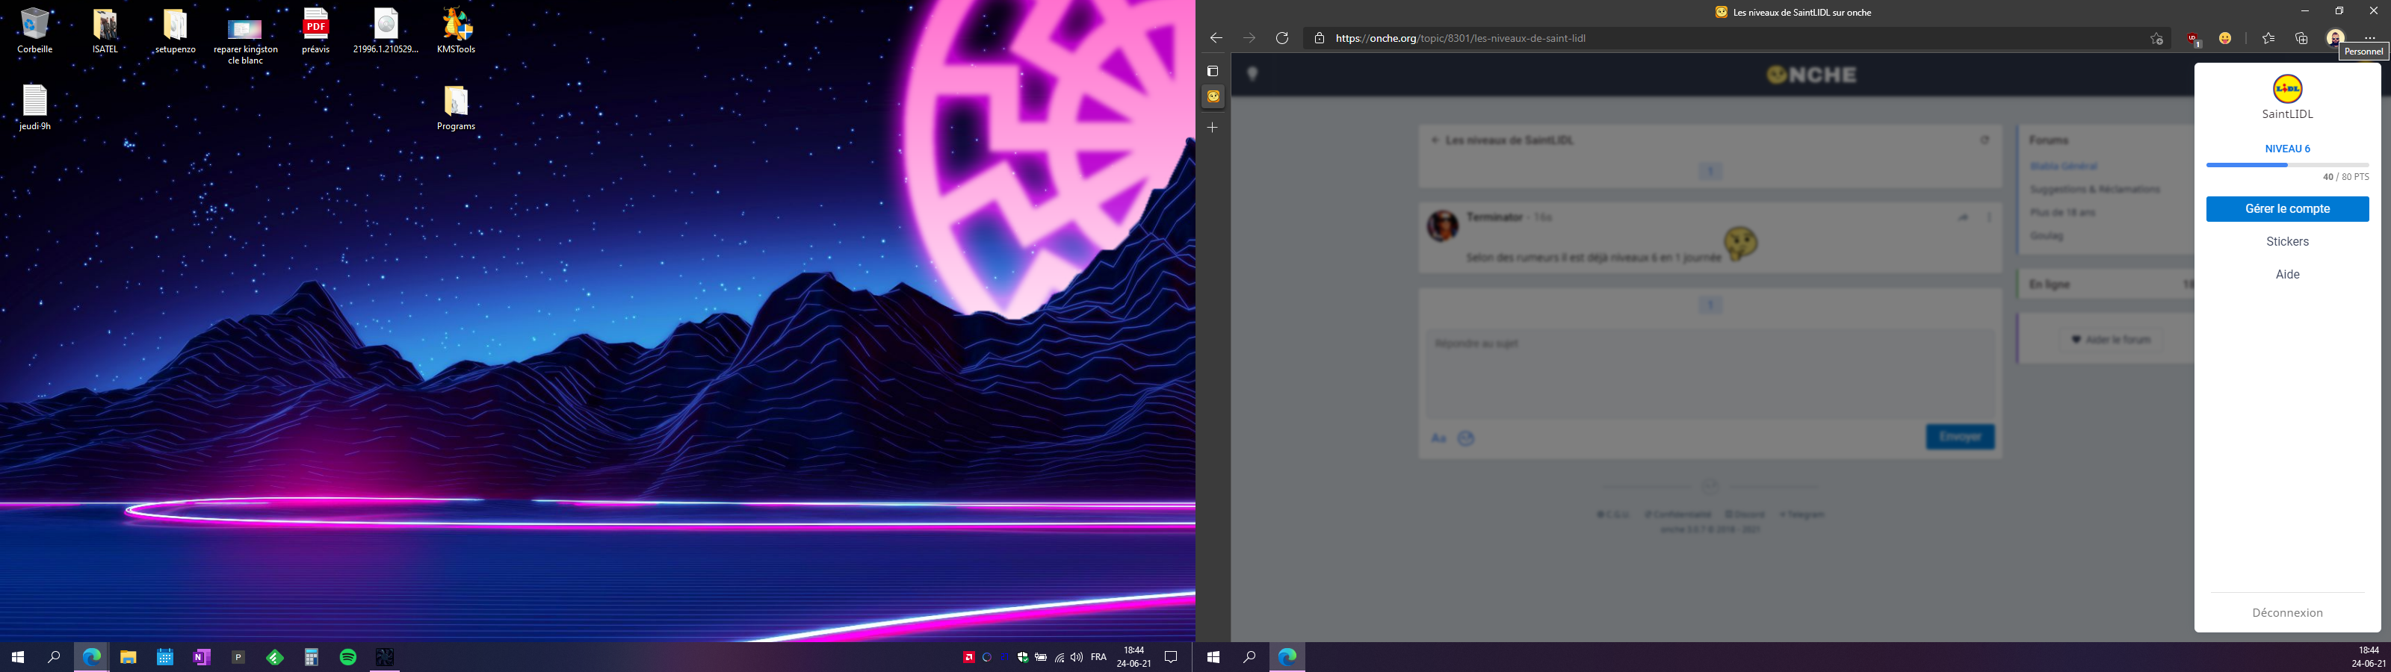Add this page to favorites with star icon
The width and height of the screenshot is (2391, 672).
click(2156, 38)
